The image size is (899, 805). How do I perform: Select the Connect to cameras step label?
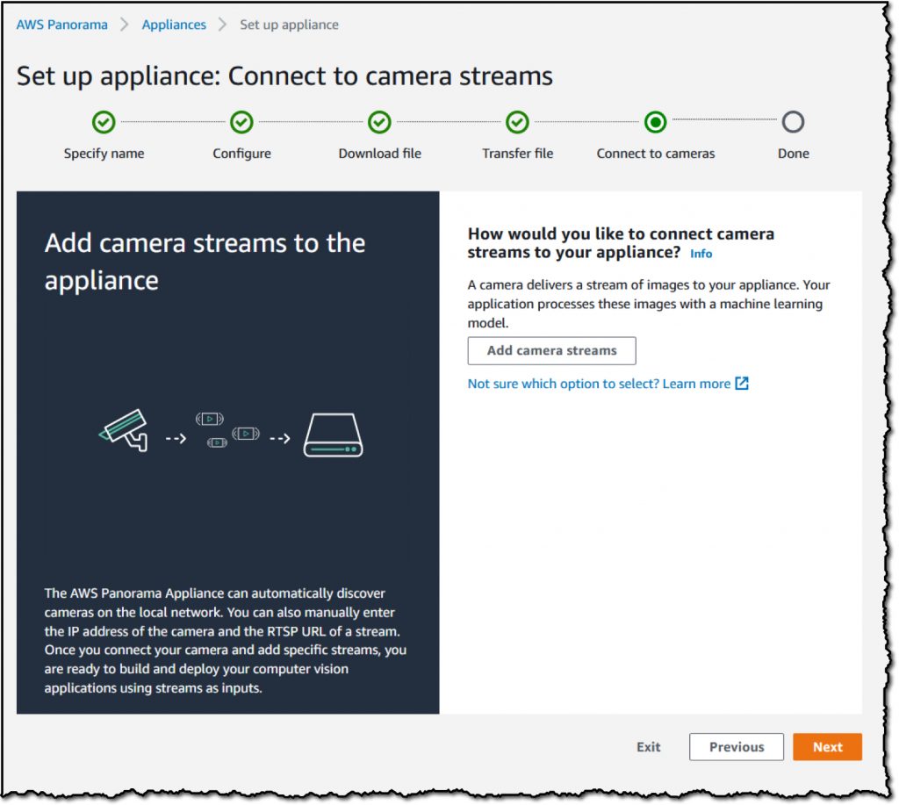(x=655, y=154)
